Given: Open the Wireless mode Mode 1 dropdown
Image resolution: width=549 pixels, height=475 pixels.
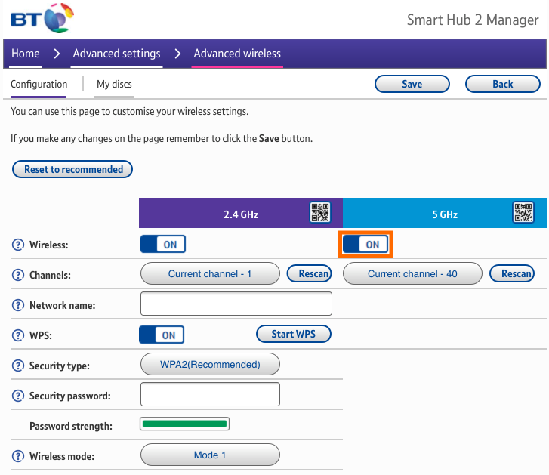Looking at the screenshot, I should (210, 455).
